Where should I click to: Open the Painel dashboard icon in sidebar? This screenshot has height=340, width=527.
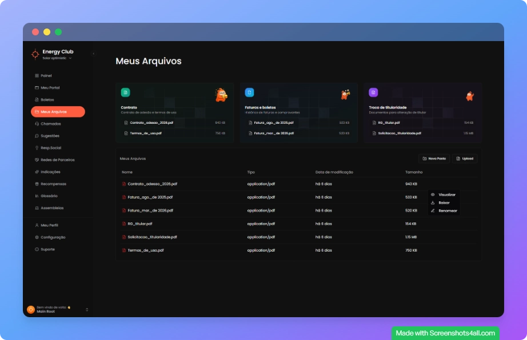(37, 75)
